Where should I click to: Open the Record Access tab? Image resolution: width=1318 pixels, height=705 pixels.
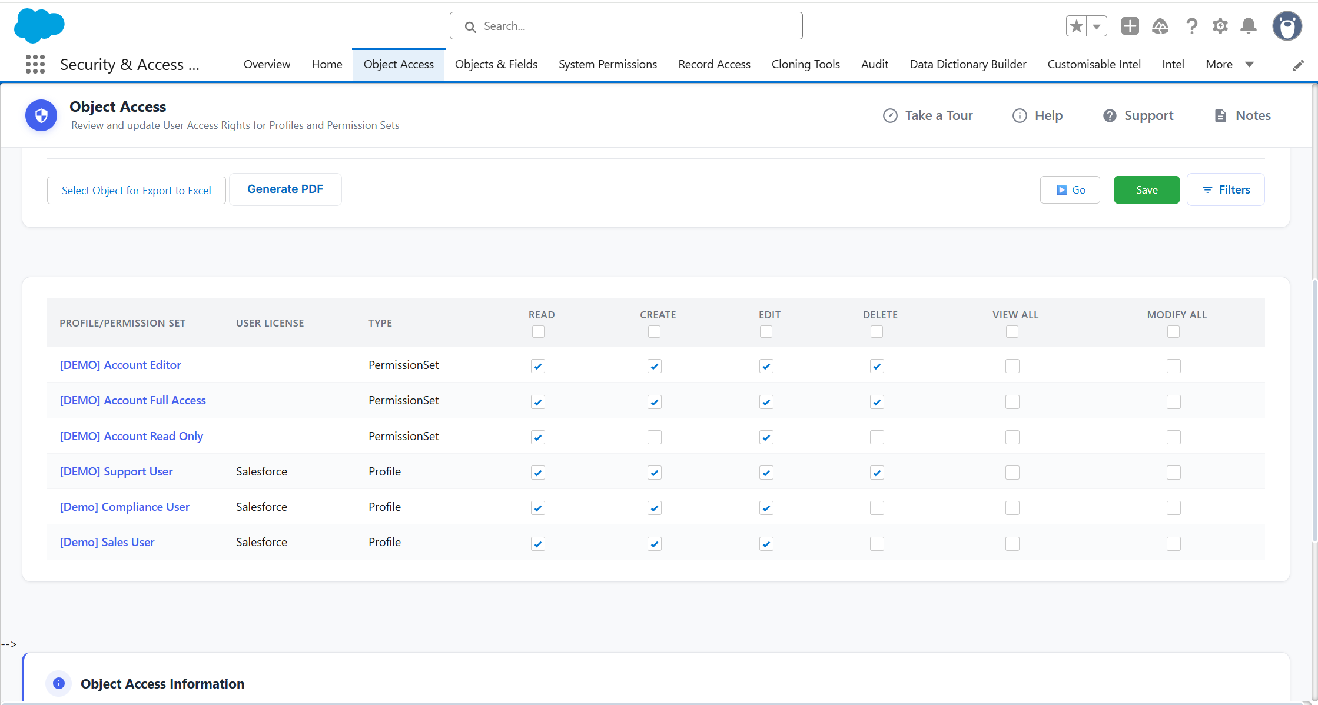(714, 64)
